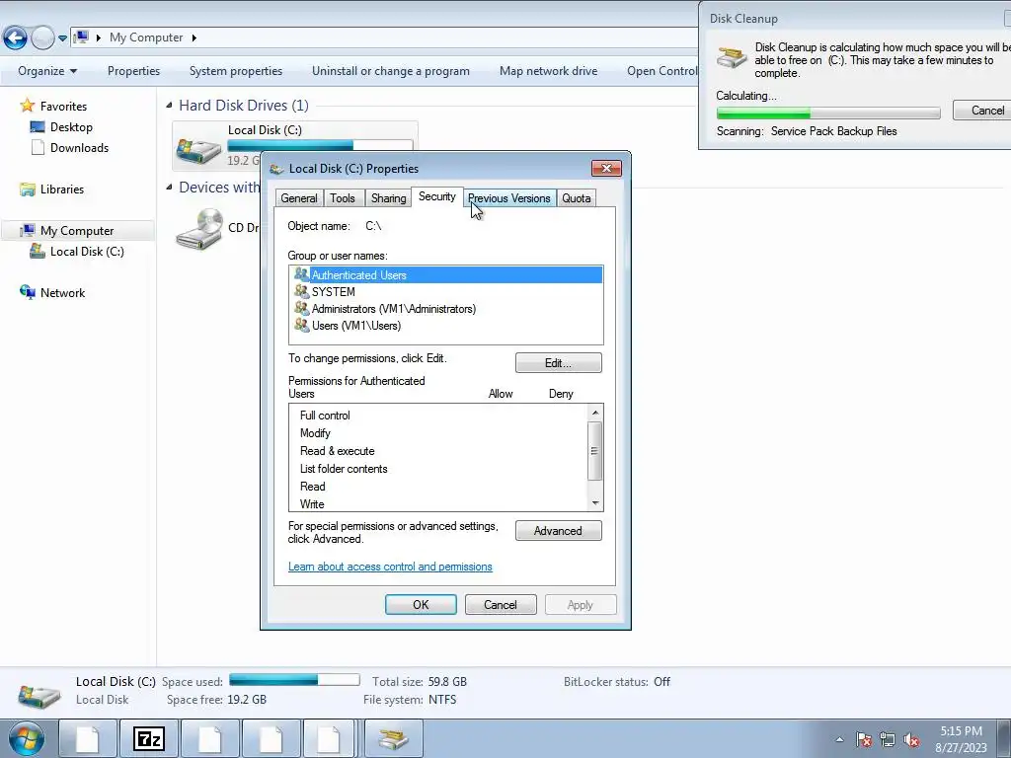Screen dimensions: 1011x758
Task: Close the Local Disk (C:) Properties dialog
Action: point(606,168)
